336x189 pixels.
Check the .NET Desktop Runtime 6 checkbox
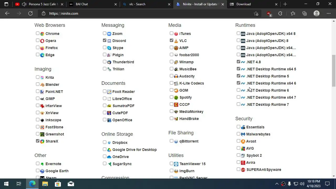pos(238,90)
